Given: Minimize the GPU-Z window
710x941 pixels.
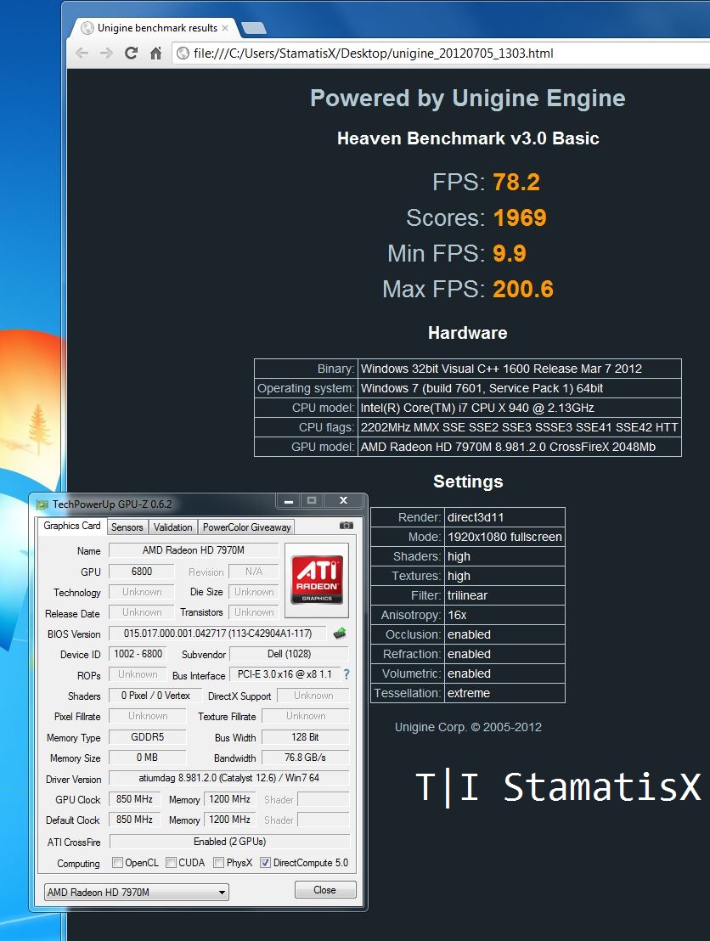Looking at the screenshot, I should click(x=288, y=500).
